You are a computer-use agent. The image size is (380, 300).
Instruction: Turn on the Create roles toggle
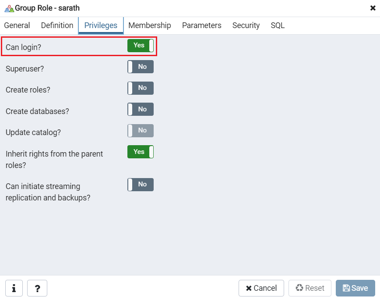[x=140, y=88]
